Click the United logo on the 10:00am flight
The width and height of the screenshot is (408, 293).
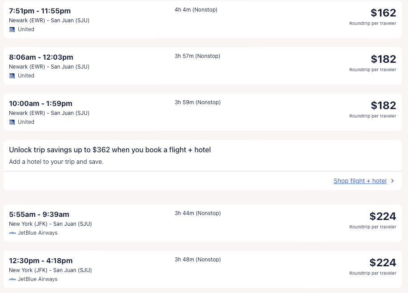click(x=12, y=122)
